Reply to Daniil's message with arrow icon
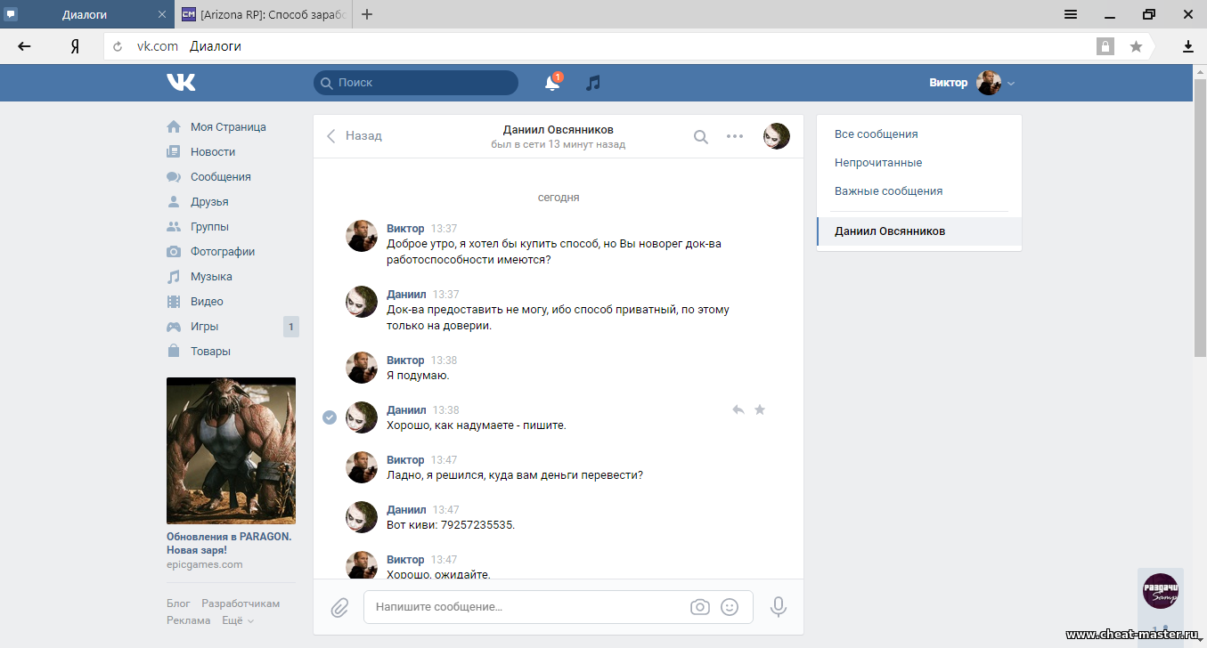The image size is (1207, 648). point(738,409)
